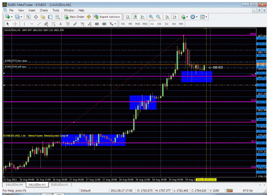Click the H1 timeframe button
Image resolution: width=269 pixels, height=195 pixels.
click(x=152, y=24)
